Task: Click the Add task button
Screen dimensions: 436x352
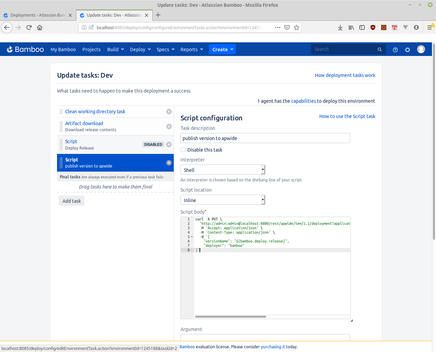Action: (x=72, y=201)
